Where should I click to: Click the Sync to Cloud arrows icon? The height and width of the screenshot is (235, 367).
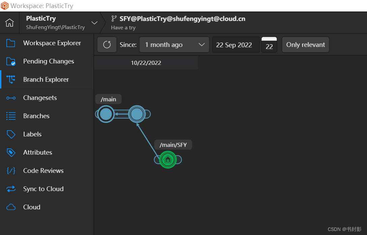pyautogui.click(x=11, y=189)
